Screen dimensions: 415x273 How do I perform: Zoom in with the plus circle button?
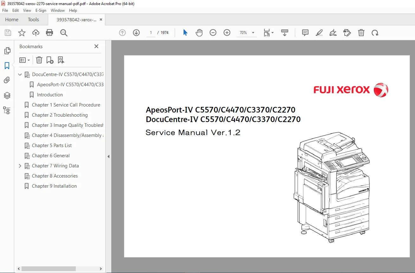227,33
